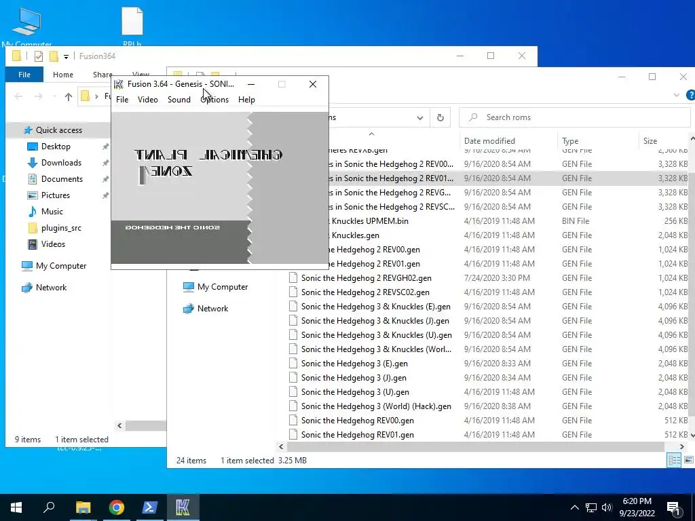Select Sonic the Hedgehog 3 & Knuckles (U).gen
This screenshot has height=521, width=695.
click(377, 335)
